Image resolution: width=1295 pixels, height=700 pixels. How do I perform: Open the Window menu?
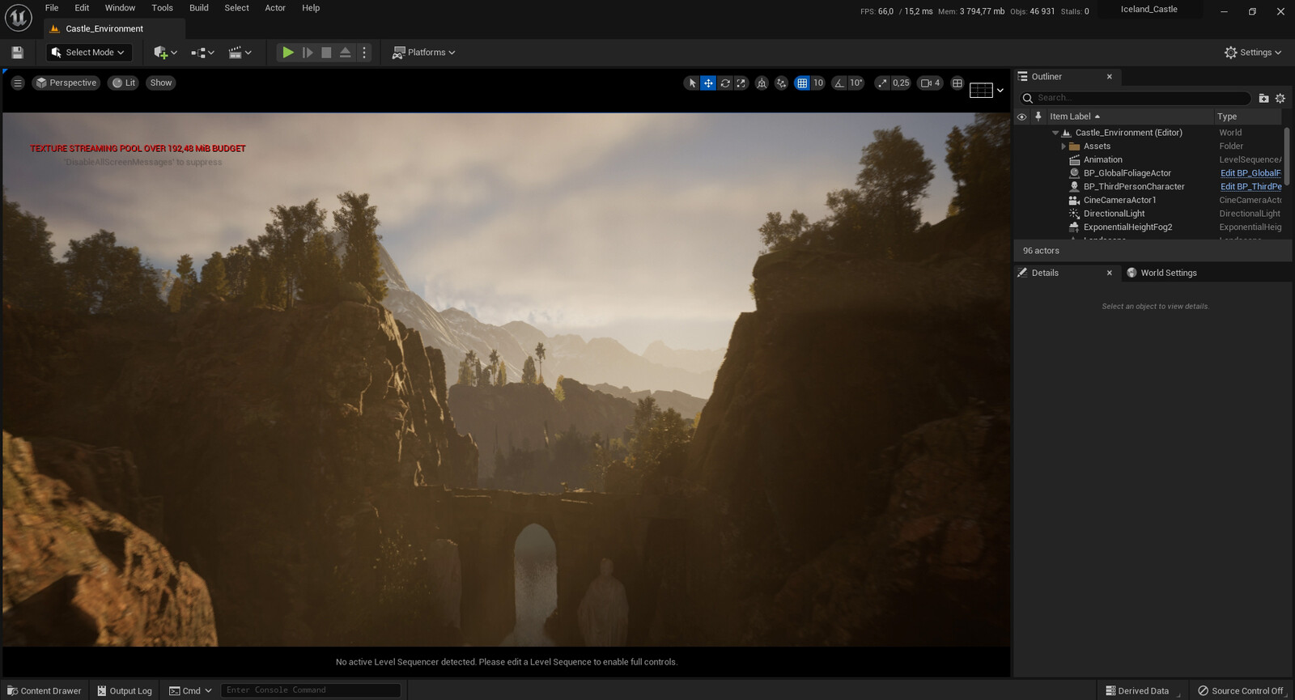pos(120,8)
